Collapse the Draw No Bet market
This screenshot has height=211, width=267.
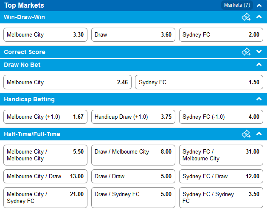(x=259, y=64)
